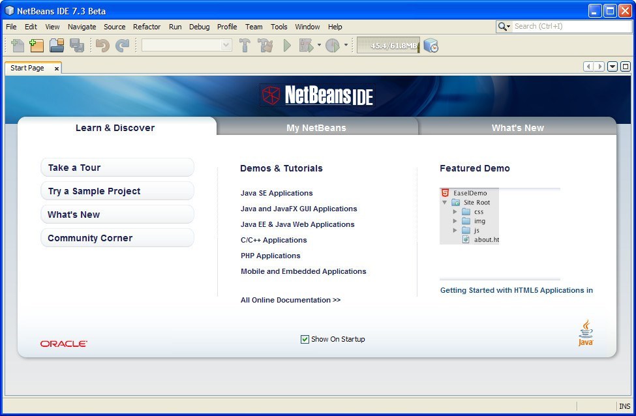Select Learn & Discover tab
Viewport: 636px width, 416px height.
(116, 127)
